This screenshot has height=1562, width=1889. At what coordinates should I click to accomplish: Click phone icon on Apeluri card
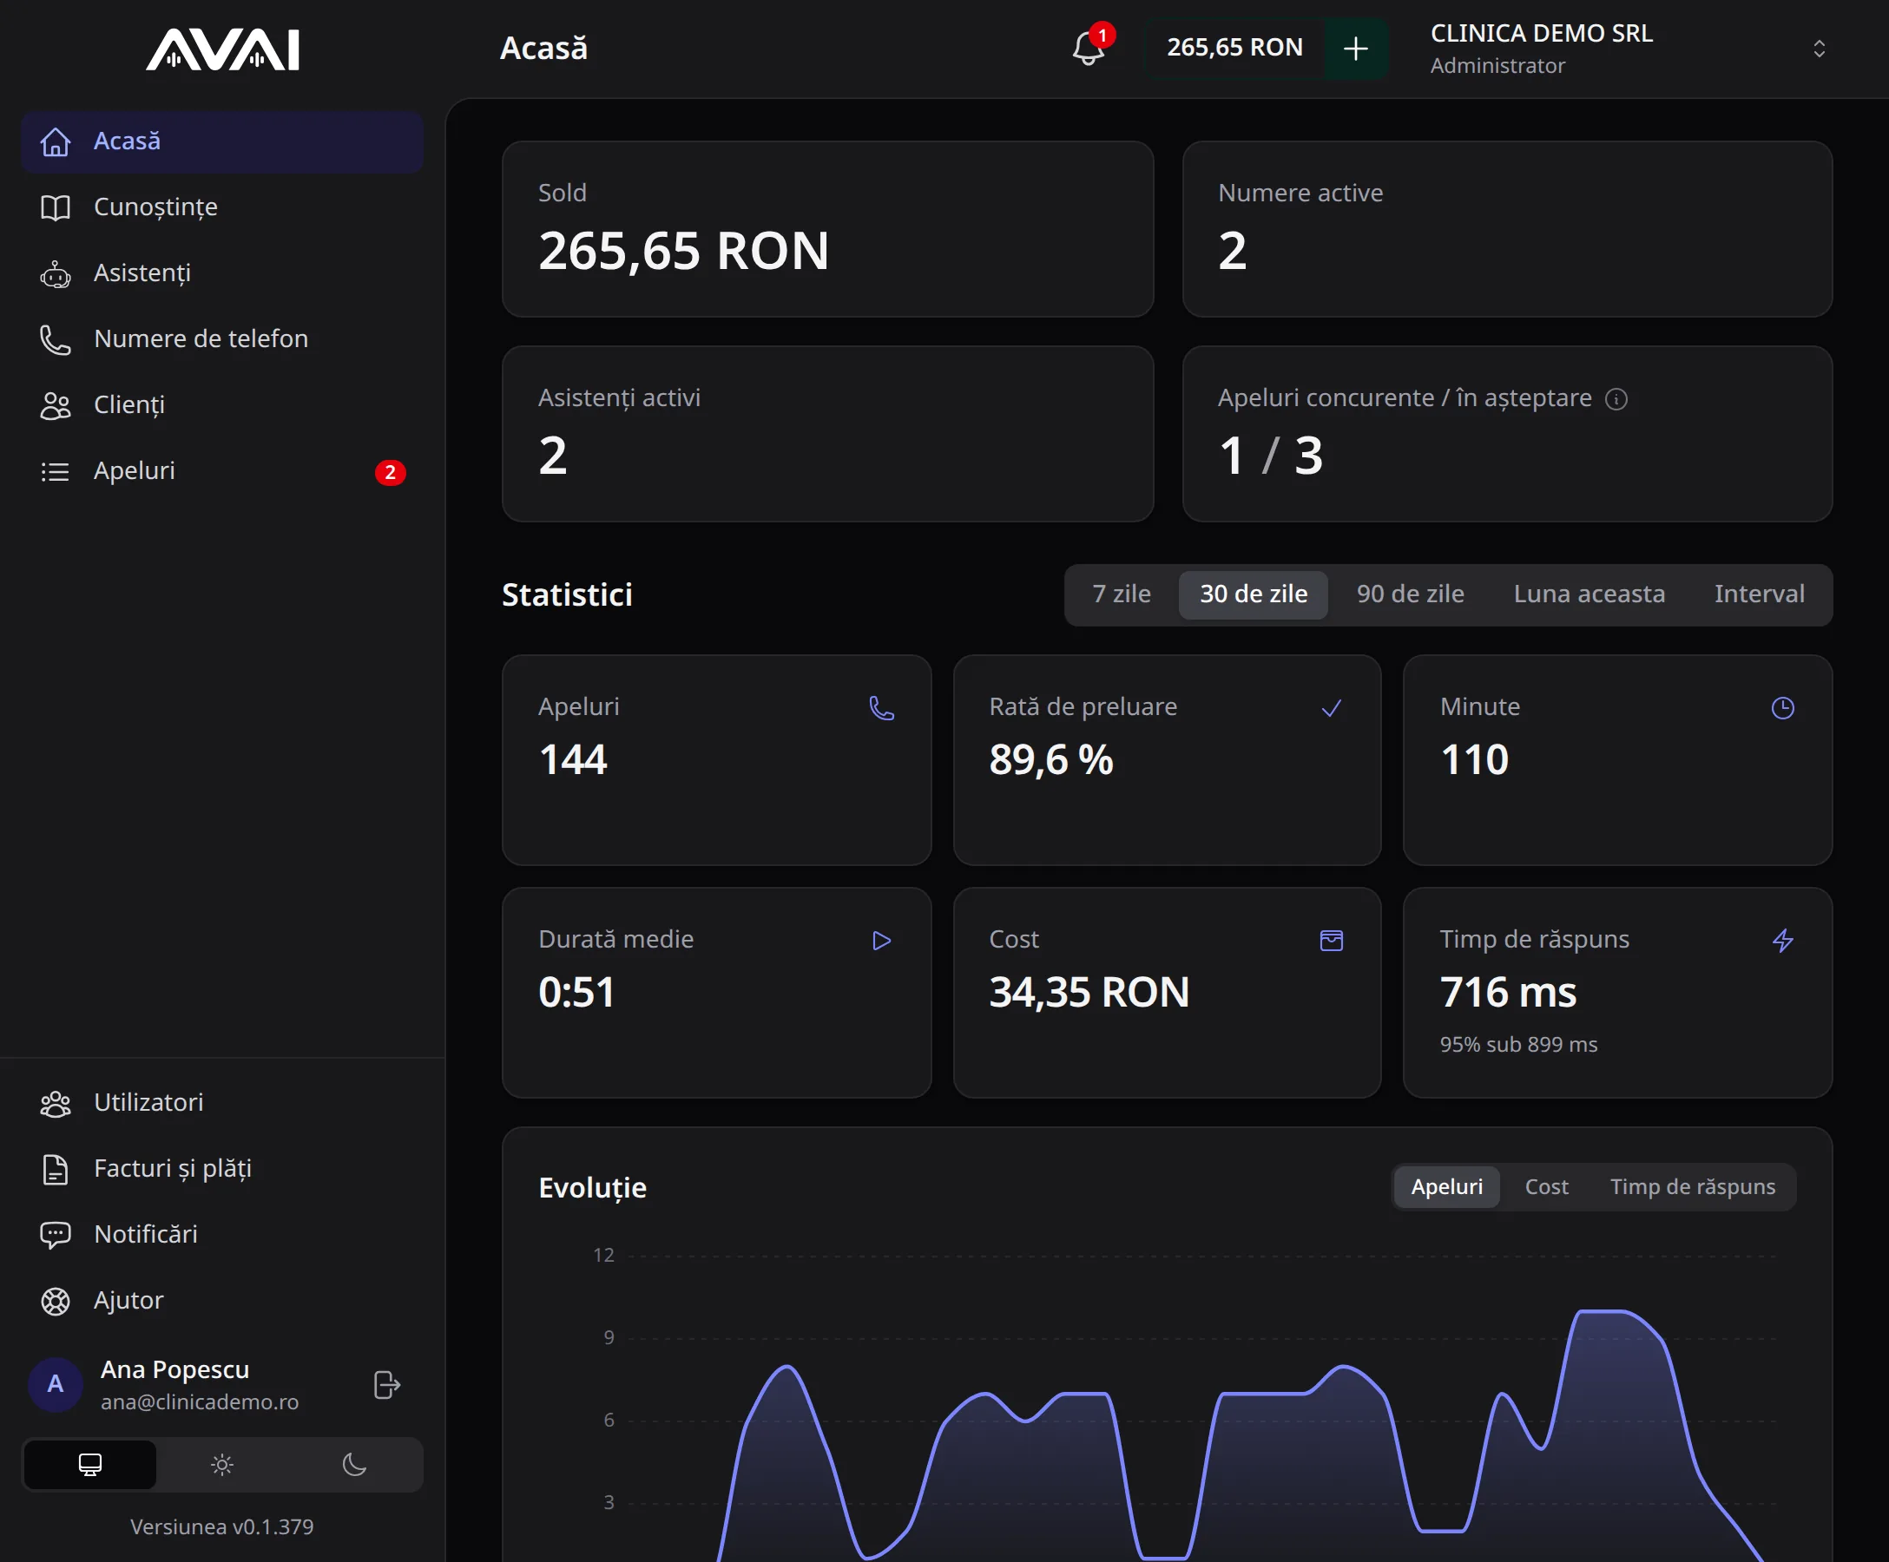[881, 709]
